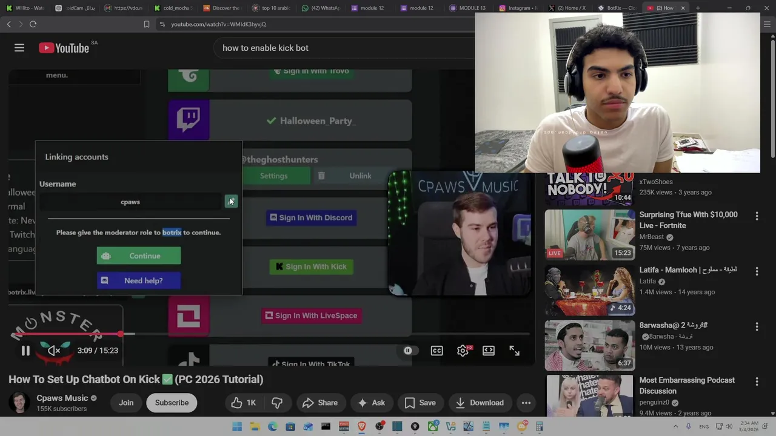Switch to the Home / X browser tab
The image size is (776, 436).
[567, 8]
